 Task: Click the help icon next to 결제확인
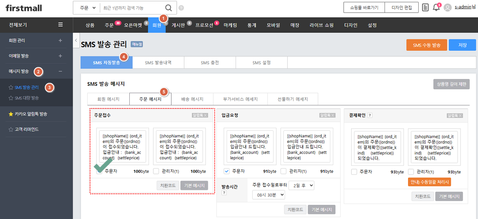pos(370,115)
